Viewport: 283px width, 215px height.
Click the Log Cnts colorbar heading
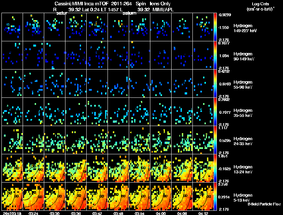260,4
